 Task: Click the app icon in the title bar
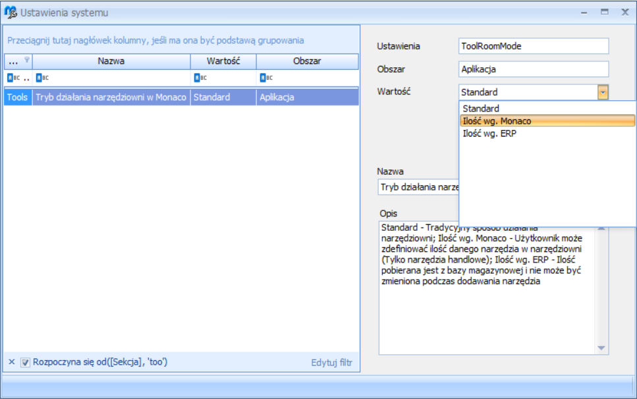(11, 12)
